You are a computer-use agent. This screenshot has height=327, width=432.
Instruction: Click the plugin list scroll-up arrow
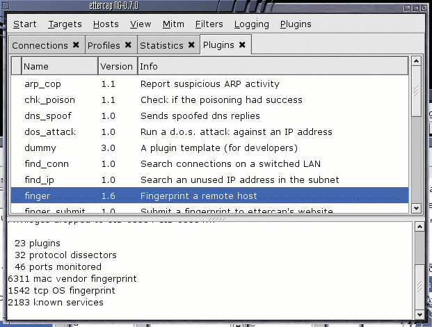(416, 61)
